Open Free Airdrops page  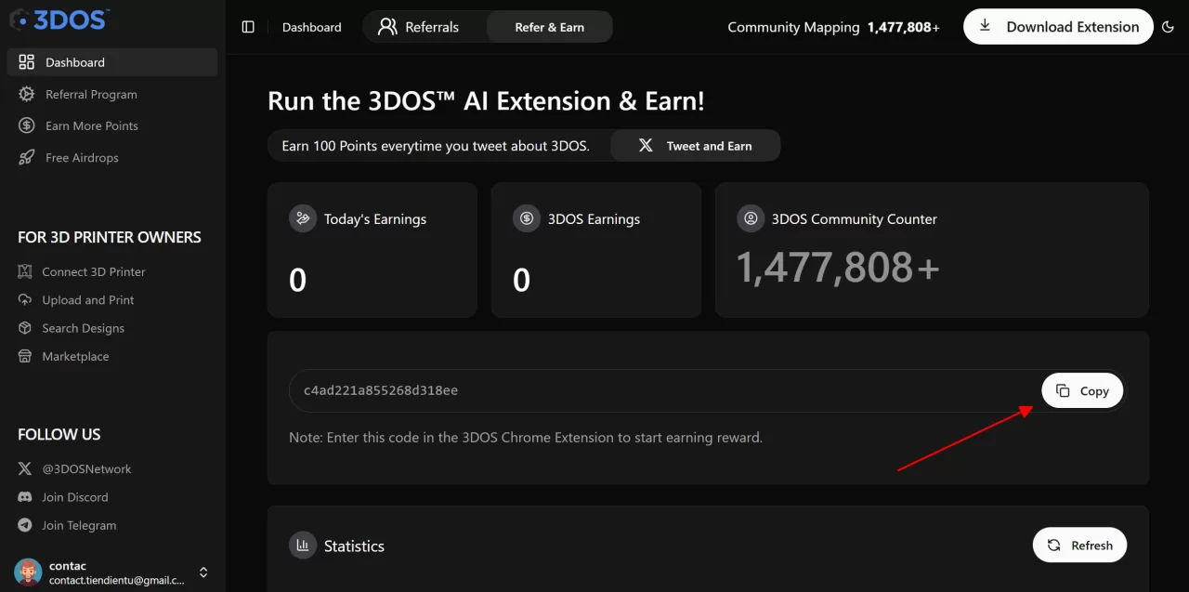(82, 157)
